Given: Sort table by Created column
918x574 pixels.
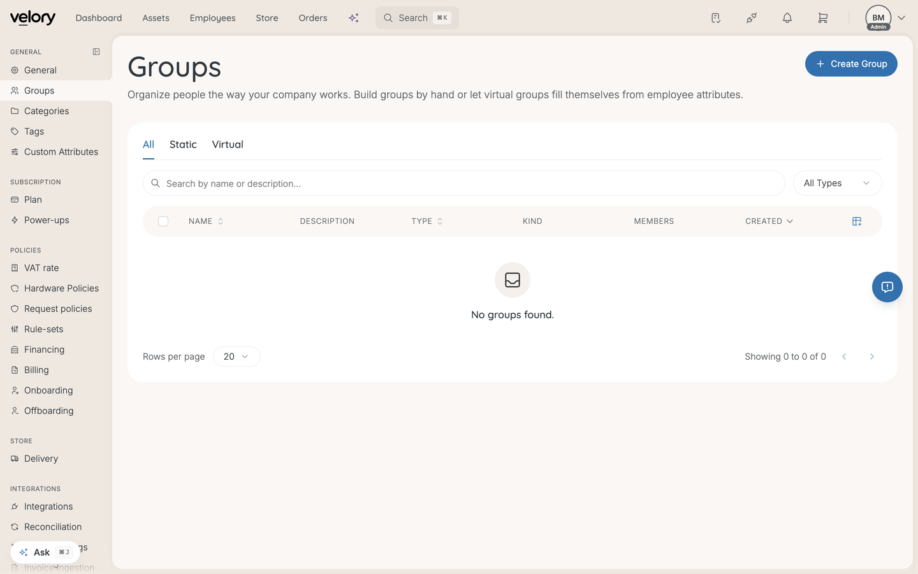Looking at the screenshot, I should pyautogui.click(x=769, y=221).
